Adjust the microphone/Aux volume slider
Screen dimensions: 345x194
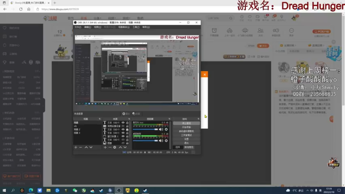(x=145, y=129)
